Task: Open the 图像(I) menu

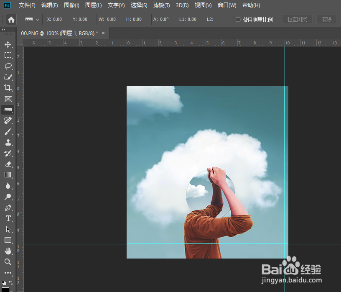Action: (x=71, y=5)
